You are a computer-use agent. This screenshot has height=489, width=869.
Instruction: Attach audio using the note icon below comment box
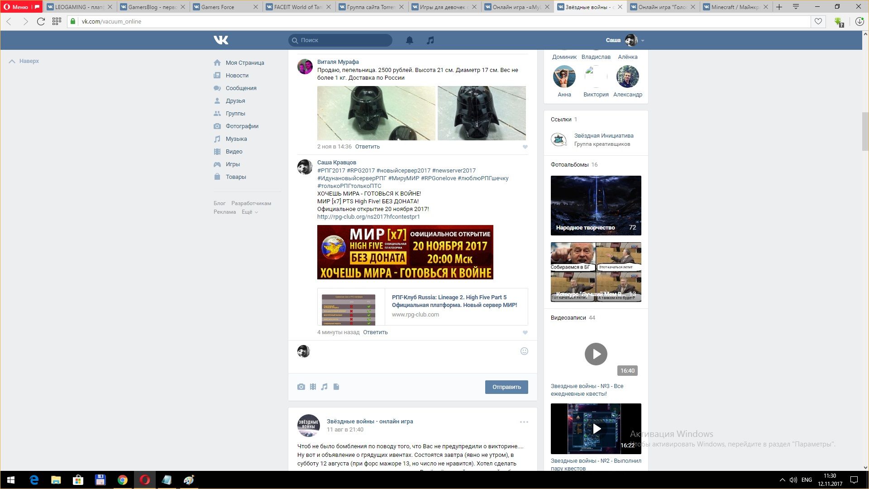point(325,387)
